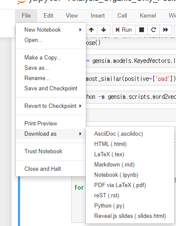This screenshot has height=226, width=176.
Task: Open the View menu
Action: (72, 15)
